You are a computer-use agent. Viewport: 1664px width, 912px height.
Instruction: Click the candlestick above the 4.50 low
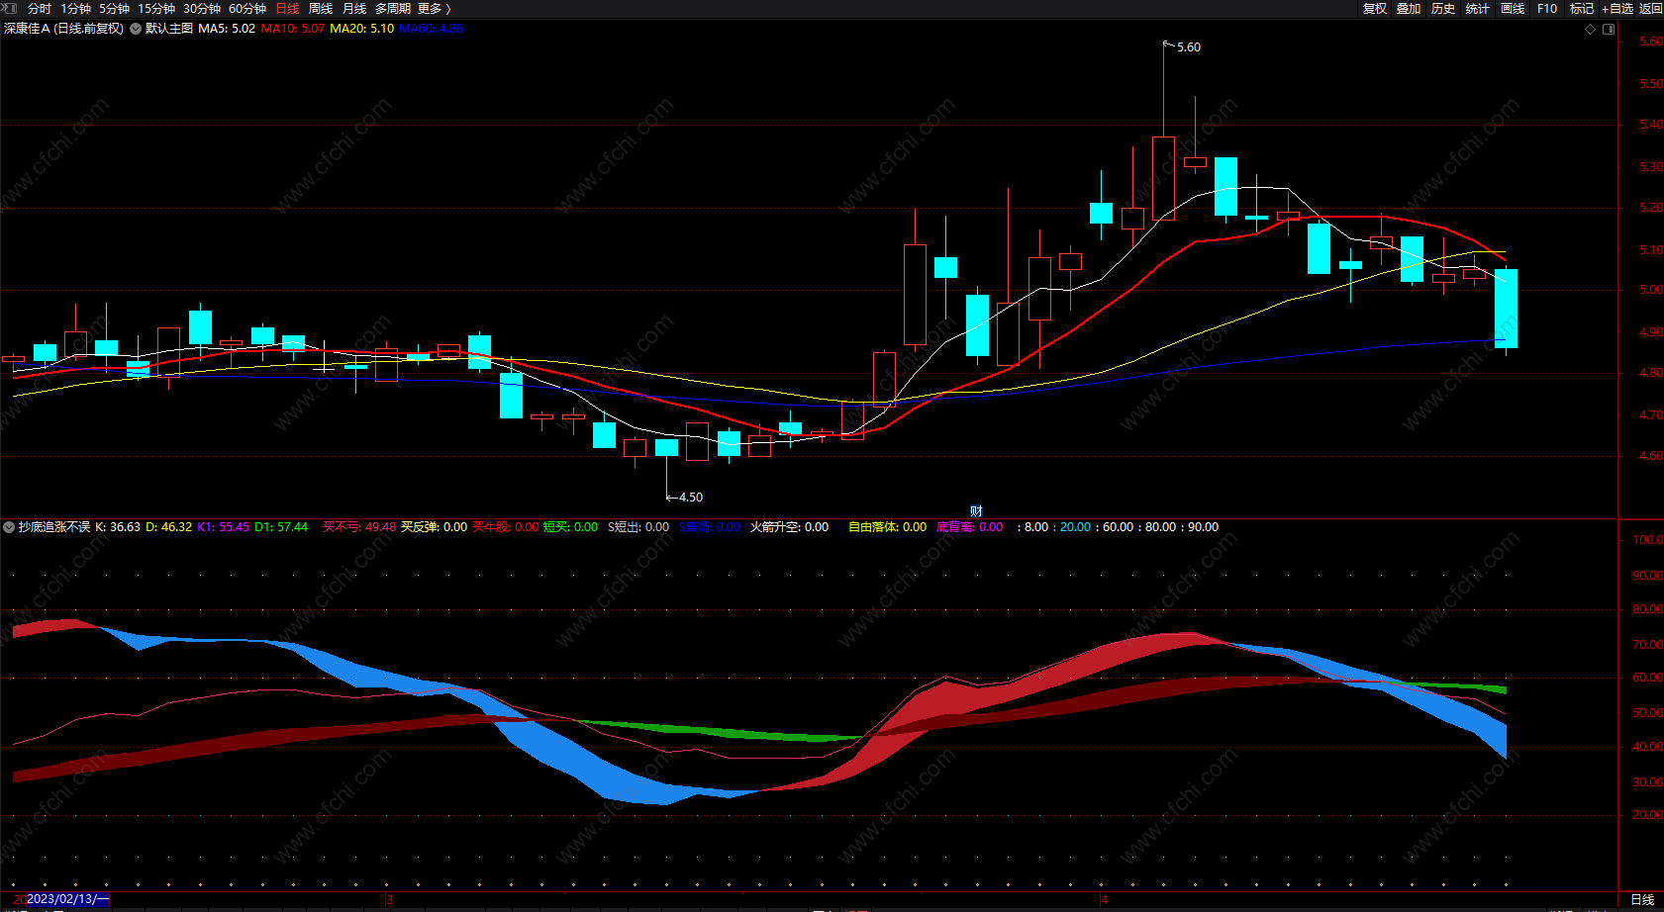tap(667, 448)
